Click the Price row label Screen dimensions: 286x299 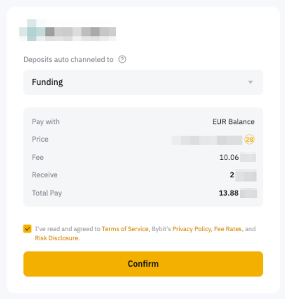pos(40,139)
